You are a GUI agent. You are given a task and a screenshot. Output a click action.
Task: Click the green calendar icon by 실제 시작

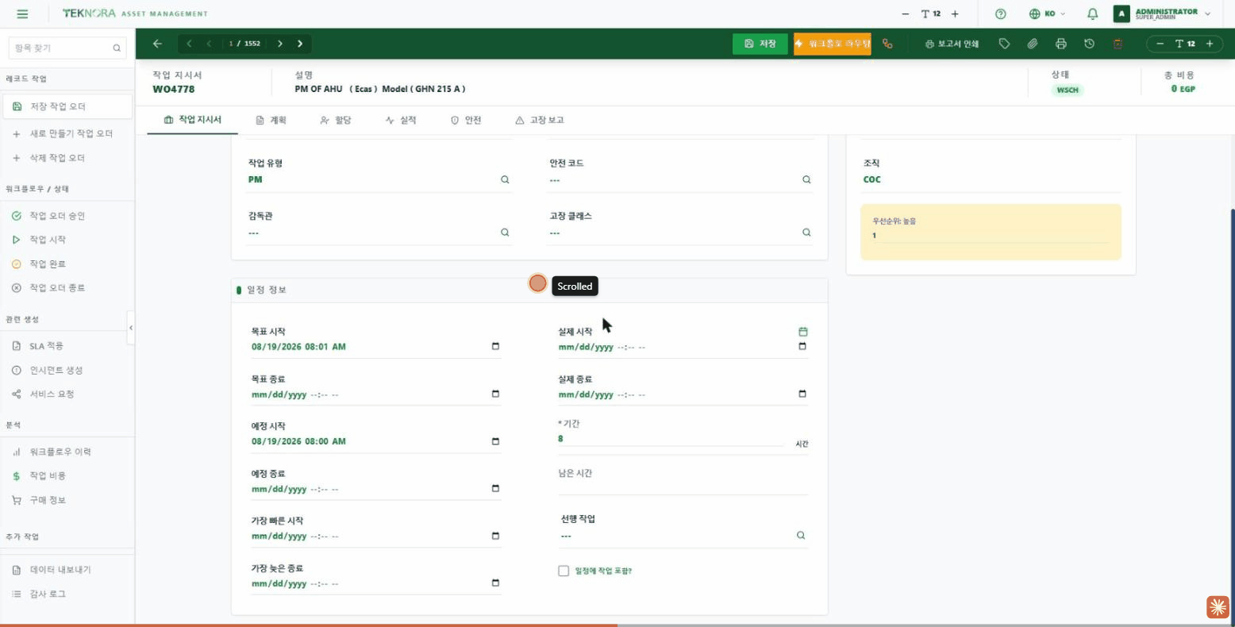(x=802, y=332)
